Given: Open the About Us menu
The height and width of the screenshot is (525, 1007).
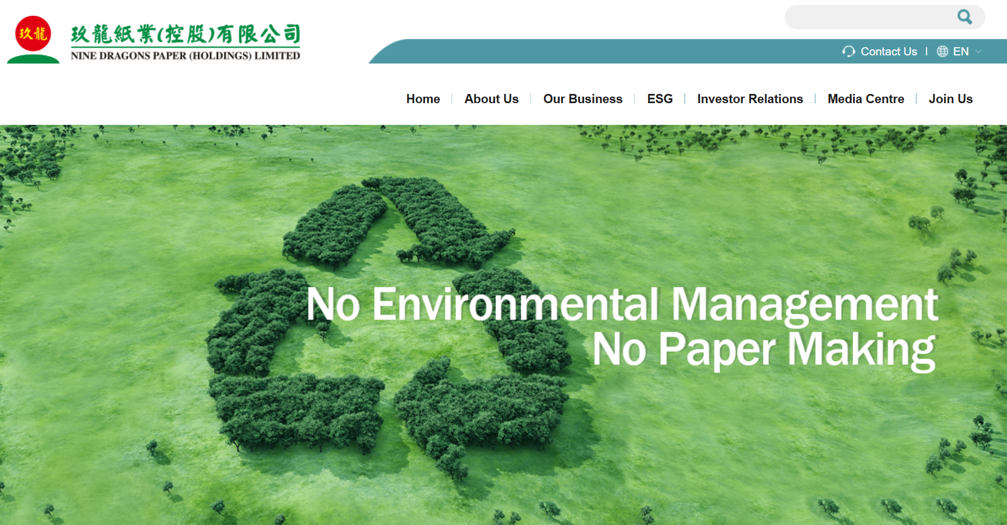Looking at the screenshot, I should pyautogui.click(x=491, y=99).
